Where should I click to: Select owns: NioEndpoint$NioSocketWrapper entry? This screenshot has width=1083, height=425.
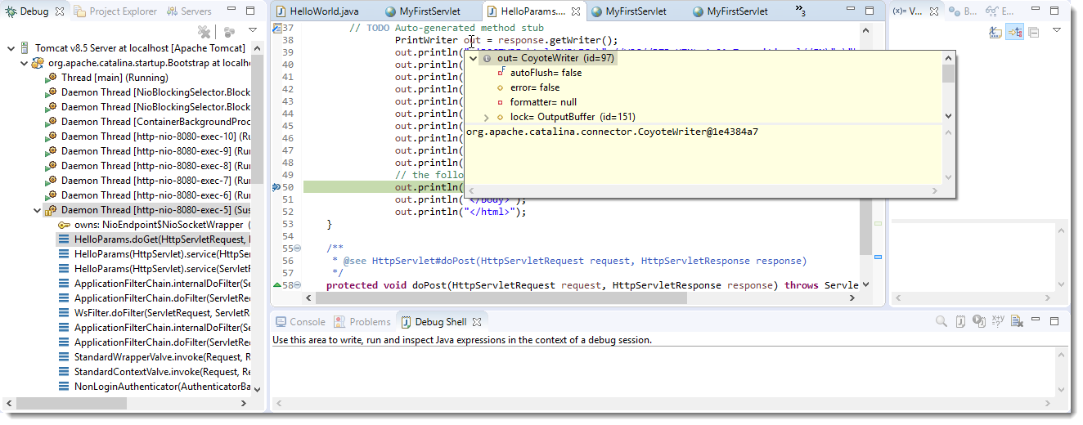[154, 225]
